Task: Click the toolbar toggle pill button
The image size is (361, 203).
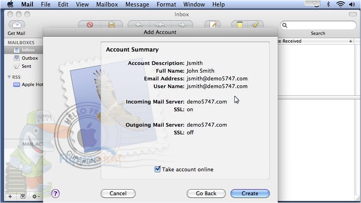Action: (353, 14)
